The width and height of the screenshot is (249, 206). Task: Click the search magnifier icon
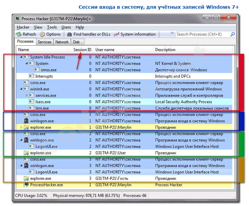[x=233, y=34]
